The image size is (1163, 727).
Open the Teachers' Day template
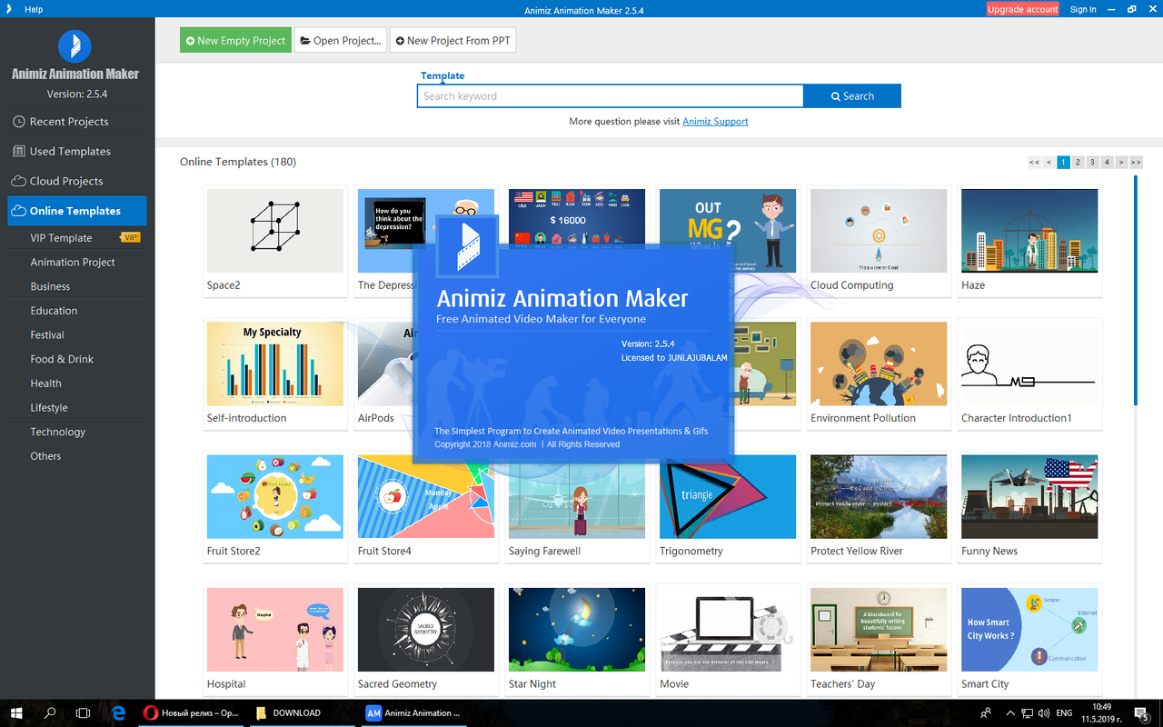pyautogui.click(x=879, y=630)
